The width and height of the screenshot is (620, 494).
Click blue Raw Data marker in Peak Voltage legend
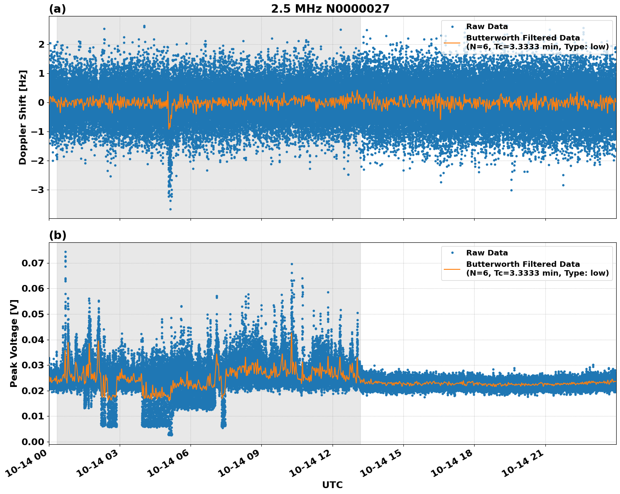pyautogui.click(x=452, y=253)
